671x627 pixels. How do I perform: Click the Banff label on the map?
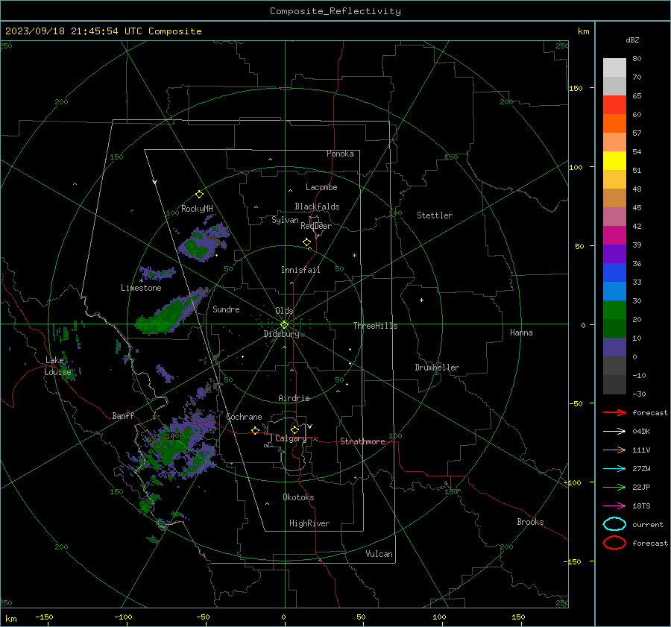[x=123, y=415]
